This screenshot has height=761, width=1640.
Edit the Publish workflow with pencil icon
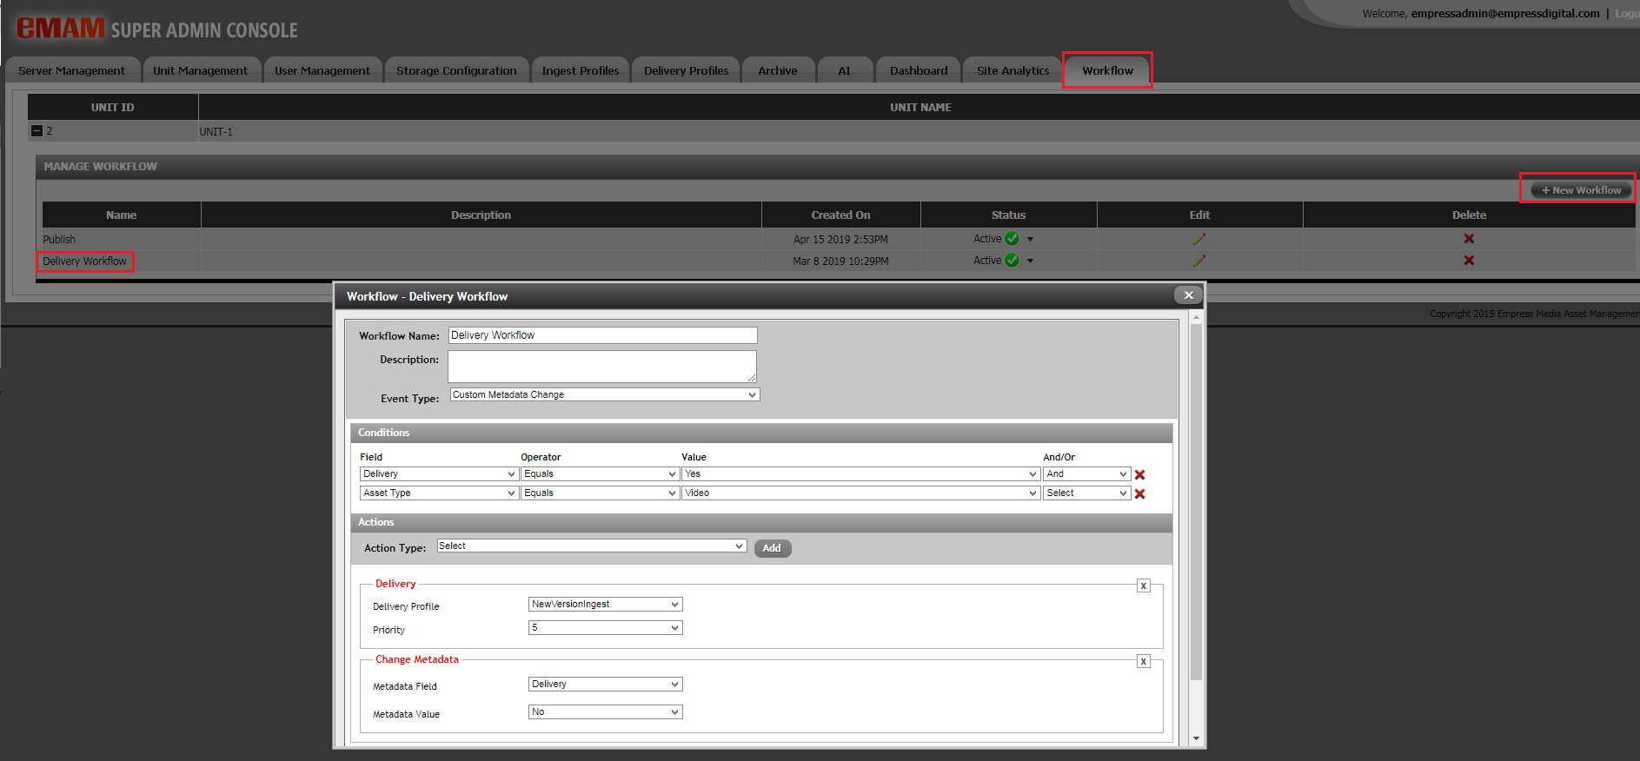(x=1199, y=239)
